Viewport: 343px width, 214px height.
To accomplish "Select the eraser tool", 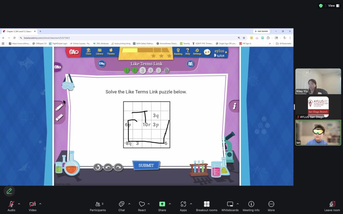I will pyautogui.click(x=59, y=117).
